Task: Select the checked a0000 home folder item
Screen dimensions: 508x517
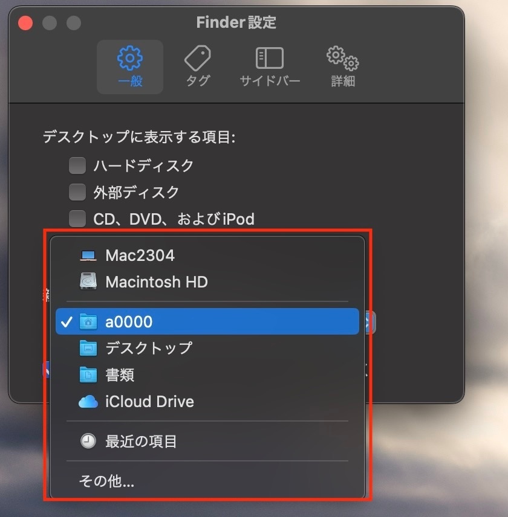Action: [207, 321]
